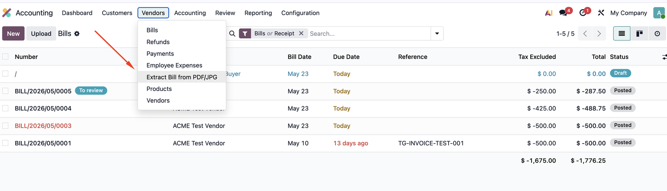Open bill BILL/2026/05/0003
This screenshot has height=191, width=667.
[x=43, y=126]
